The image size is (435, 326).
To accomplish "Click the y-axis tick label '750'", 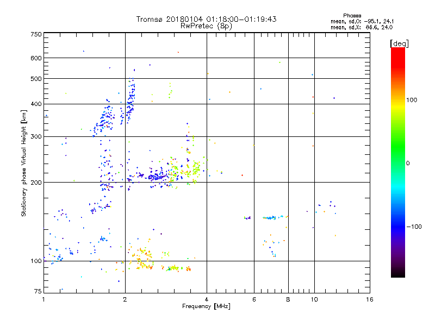I will [x=36, y=34].
